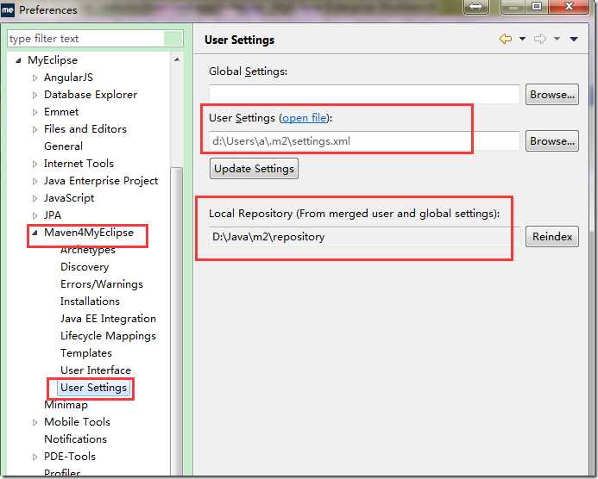Open the preferences view menu triangle

[x=574, y=39]
